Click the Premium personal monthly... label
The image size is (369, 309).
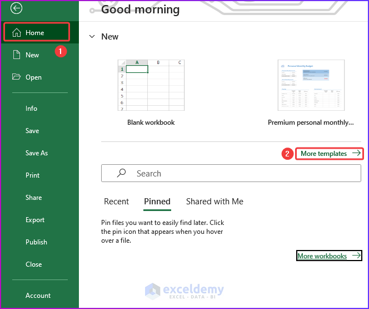tap(311, 122)
